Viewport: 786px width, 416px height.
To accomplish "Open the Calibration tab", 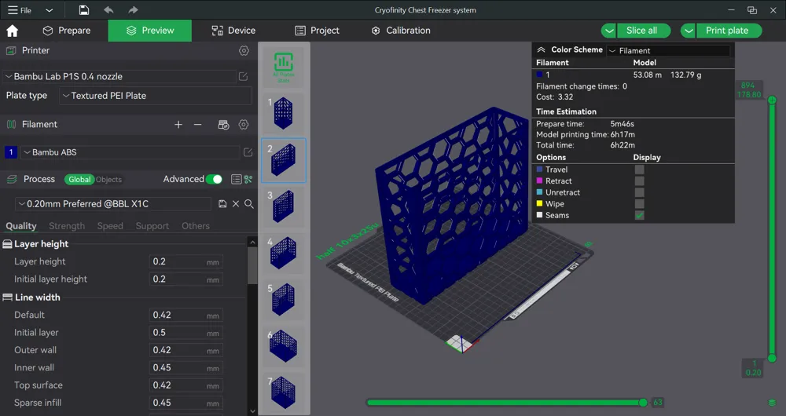I will click(401, 31).
